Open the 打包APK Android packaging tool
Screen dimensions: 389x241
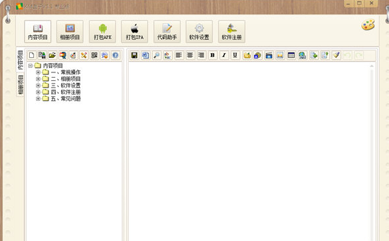(x=102, y=31)
